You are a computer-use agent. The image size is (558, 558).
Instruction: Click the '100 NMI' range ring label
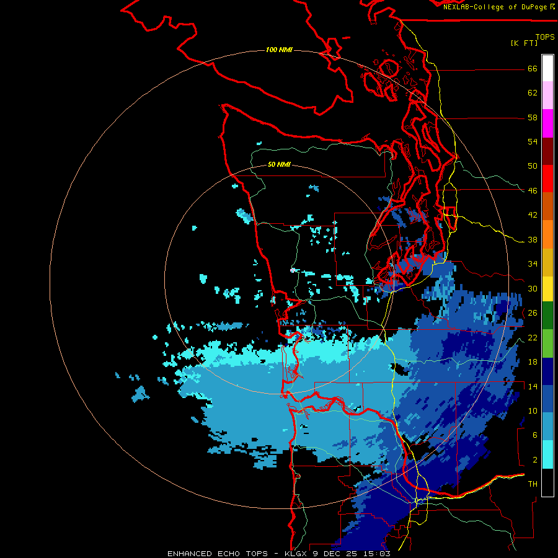click(x=279, y=50)
